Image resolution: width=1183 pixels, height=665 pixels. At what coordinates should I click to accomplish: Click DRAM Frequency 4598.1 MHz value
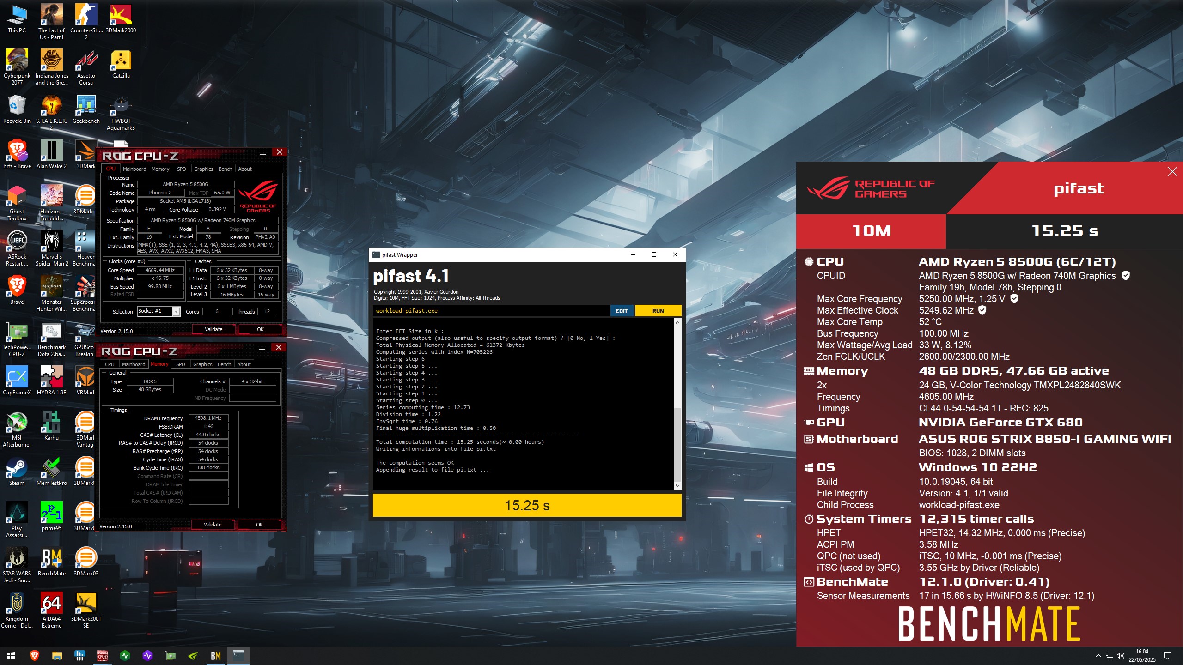coord(208,418)
